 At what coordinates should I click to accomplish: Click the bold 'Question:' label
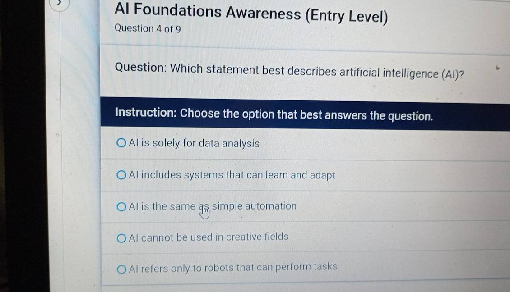click(x=141, y=68)
